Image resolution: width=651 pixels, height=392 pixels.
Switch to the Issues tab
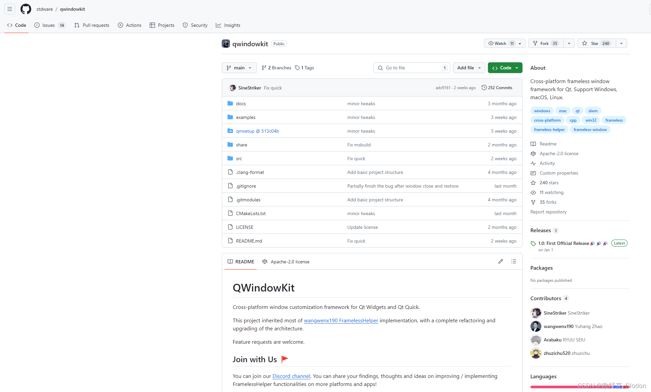(49, 25)
